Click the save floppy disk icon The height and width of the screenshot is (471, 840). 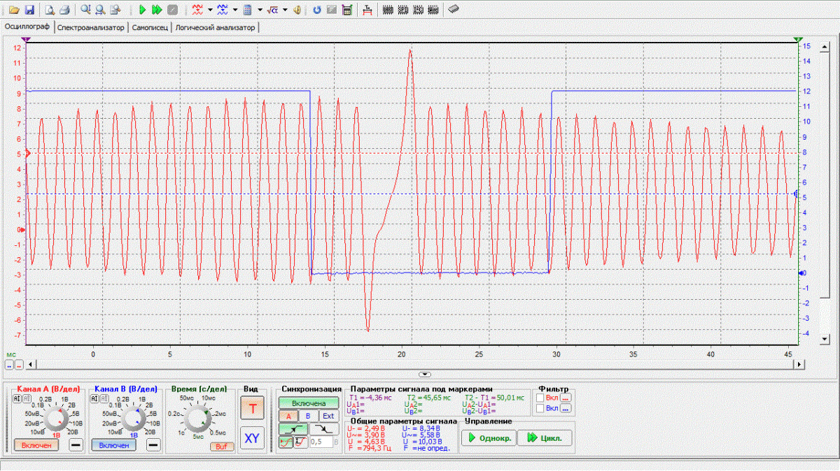29,10
